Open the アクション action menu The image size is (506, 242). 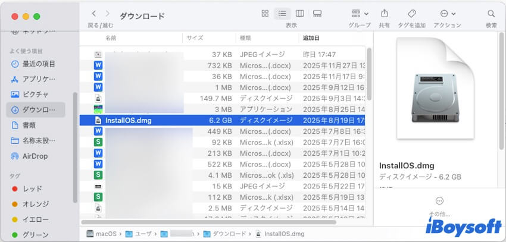tap(448, 14)
